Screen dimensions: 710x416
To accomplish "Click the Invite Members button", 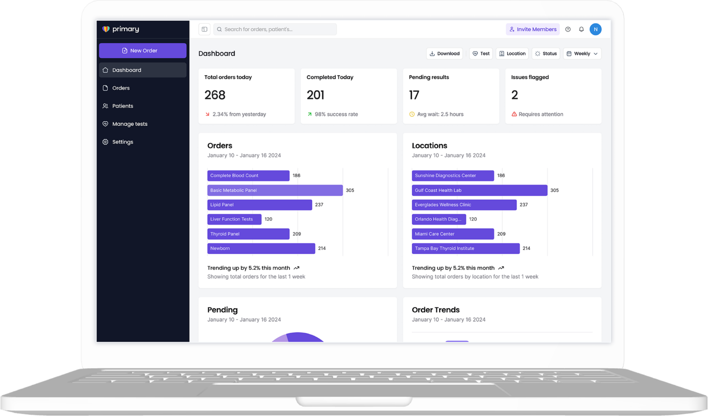I will pos(532,29).
